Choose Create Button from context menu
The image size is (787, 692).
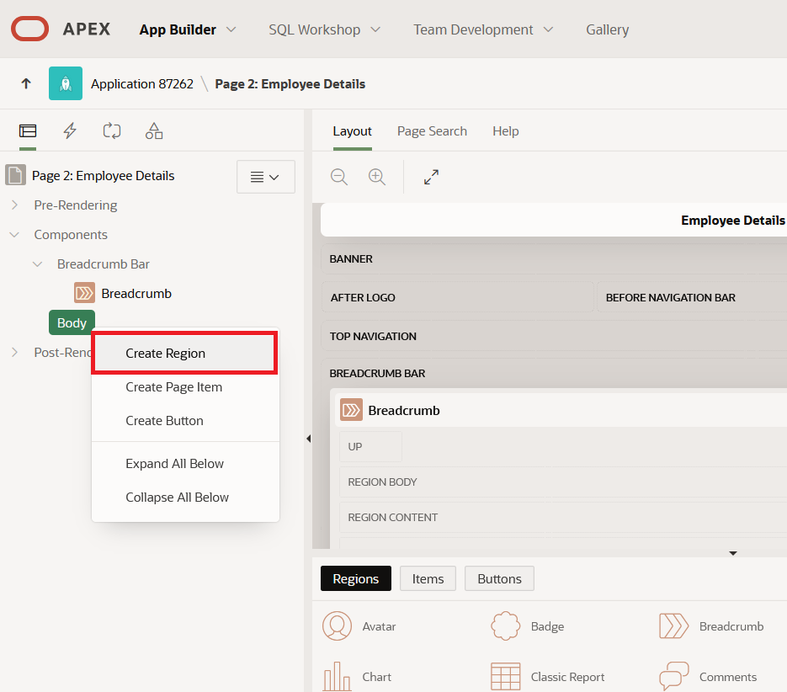[185, 420]
